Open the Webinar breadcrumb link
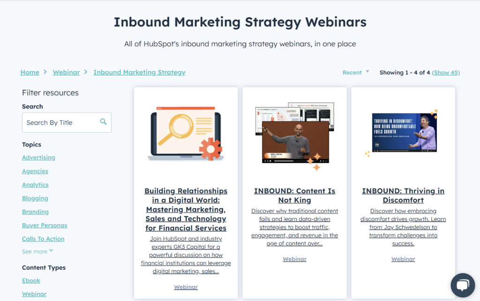This screenshot has width=480, height=301. [x=66, y=73]
